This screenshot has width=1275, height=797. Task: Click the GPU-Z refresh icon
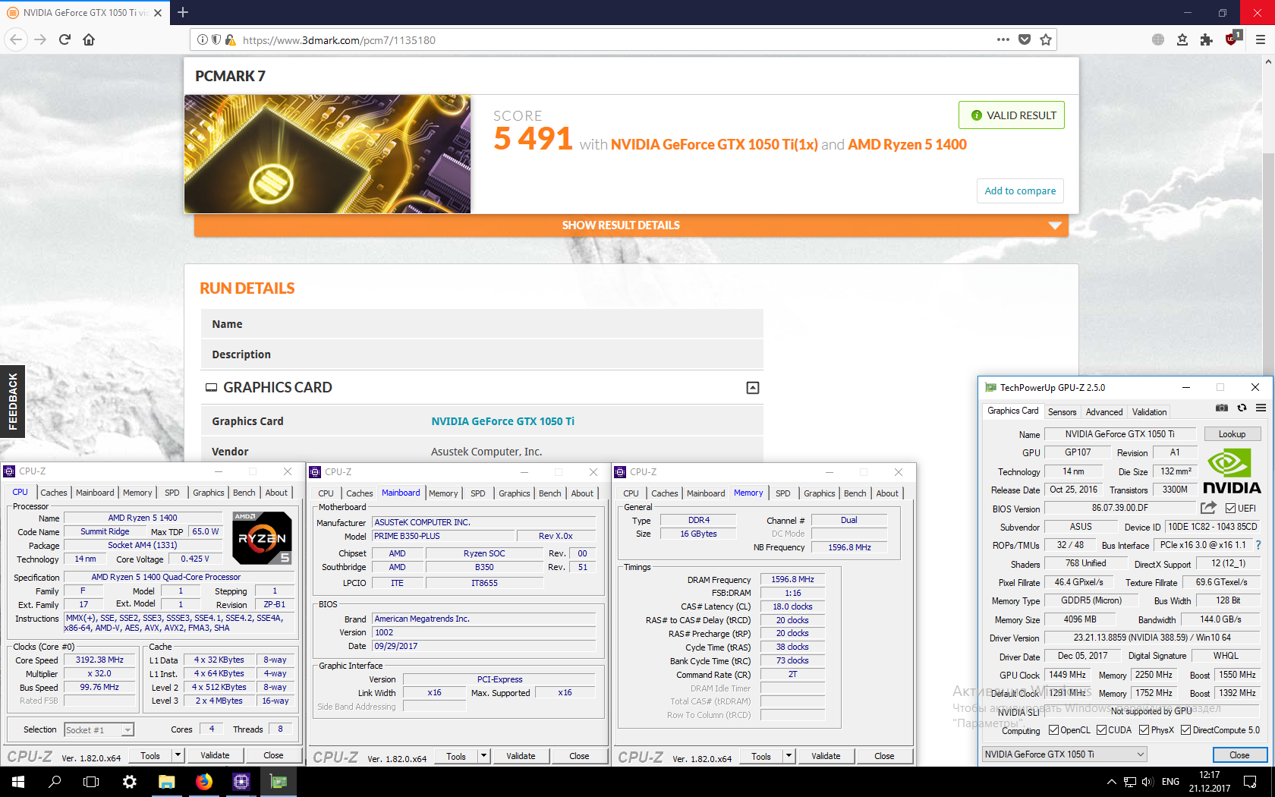click(1242, 408)
